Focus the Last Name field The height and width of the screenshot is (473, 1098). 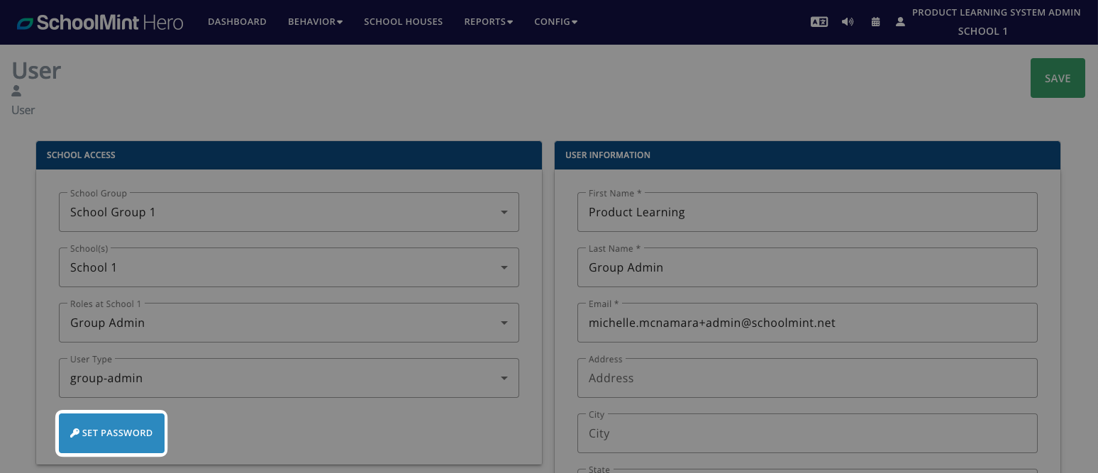tap(807, 267)
